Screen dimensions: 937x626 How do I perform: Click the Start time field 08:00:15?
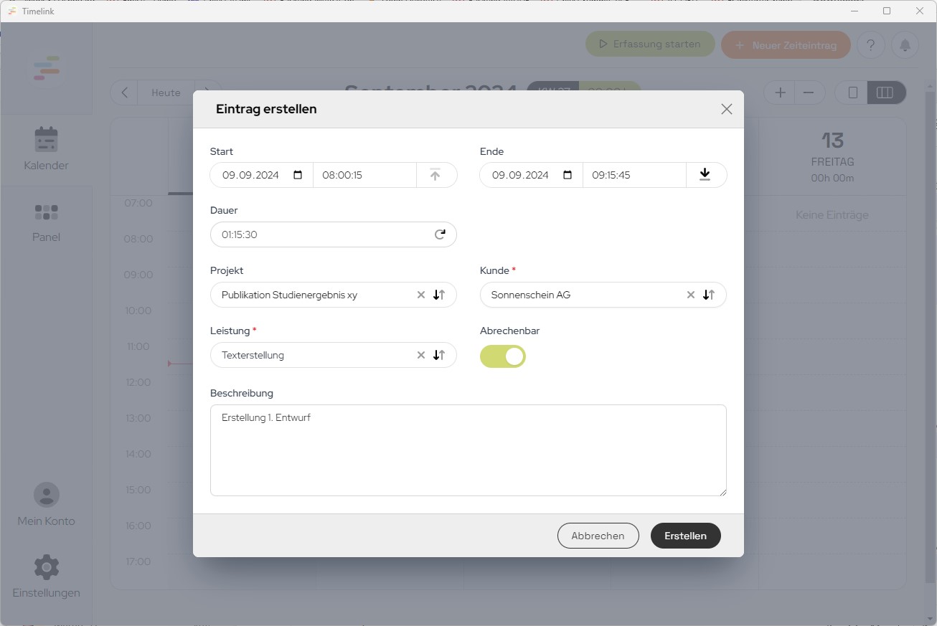[x=364, y=175]
